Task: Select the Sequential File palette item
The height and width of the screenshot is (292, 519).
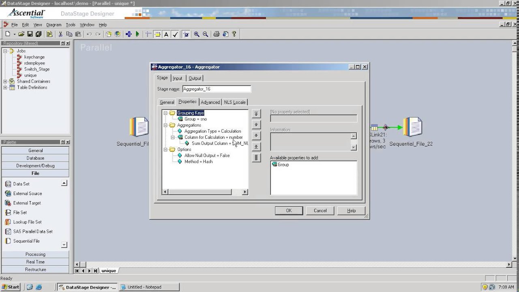Action: tap(26, 241)
